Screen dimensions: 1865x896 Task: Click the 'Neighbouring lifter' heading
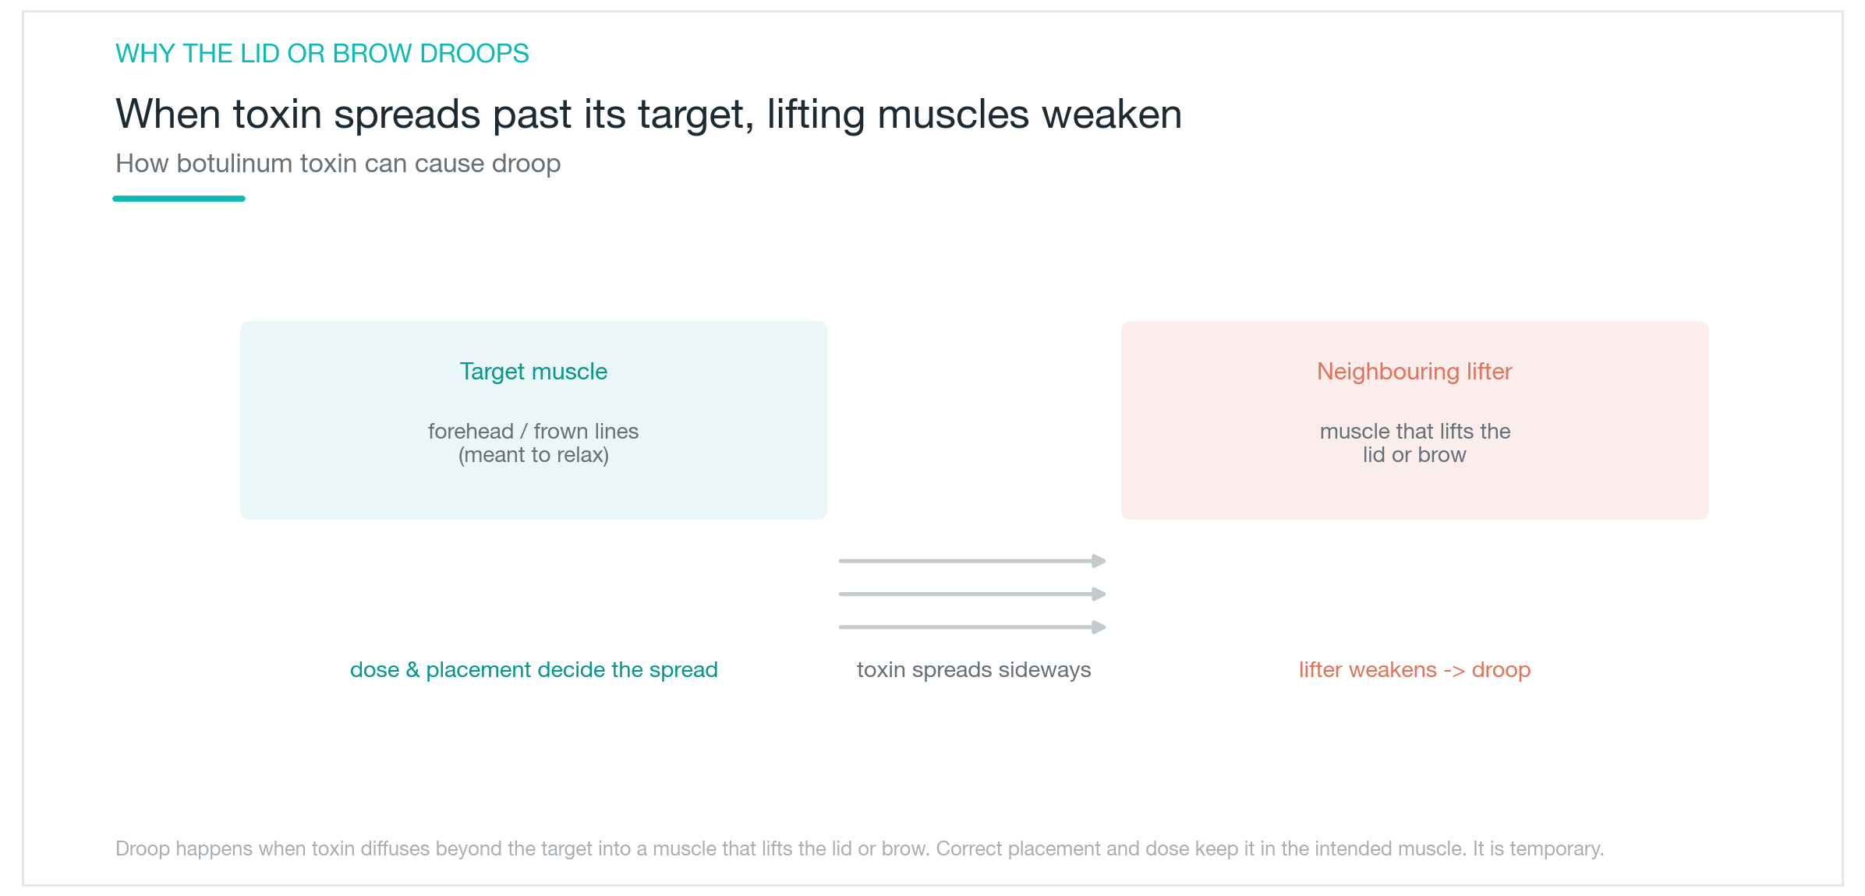tap(1414, 372)
